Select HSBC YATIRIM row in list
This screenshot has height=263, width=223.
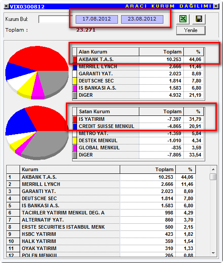point(101,234)
